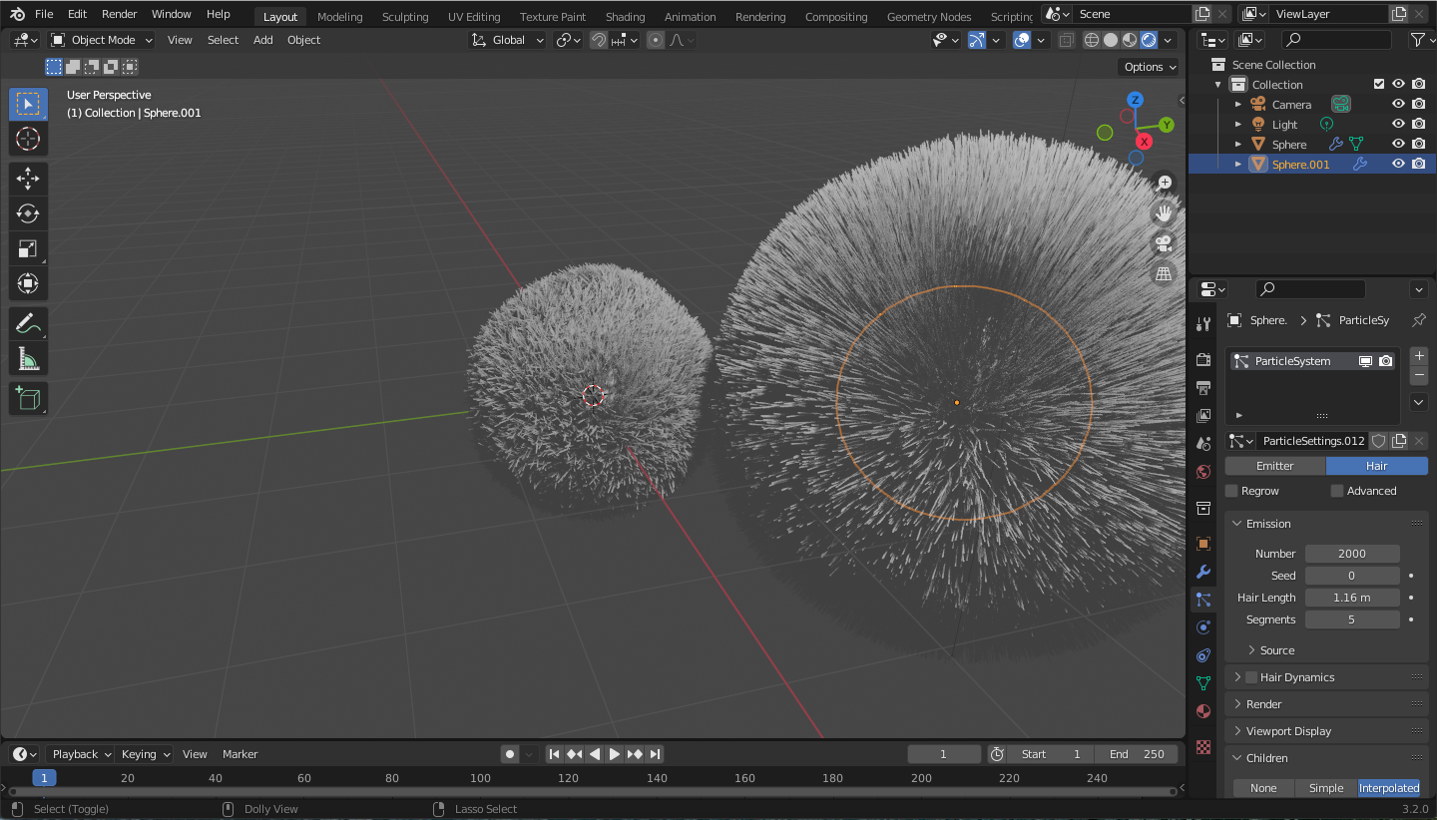Viewport: 1437px width, 820px height.
Task: Switch to the Shading workspace tab
Action: pyautogui.click(x=625, y=17)
